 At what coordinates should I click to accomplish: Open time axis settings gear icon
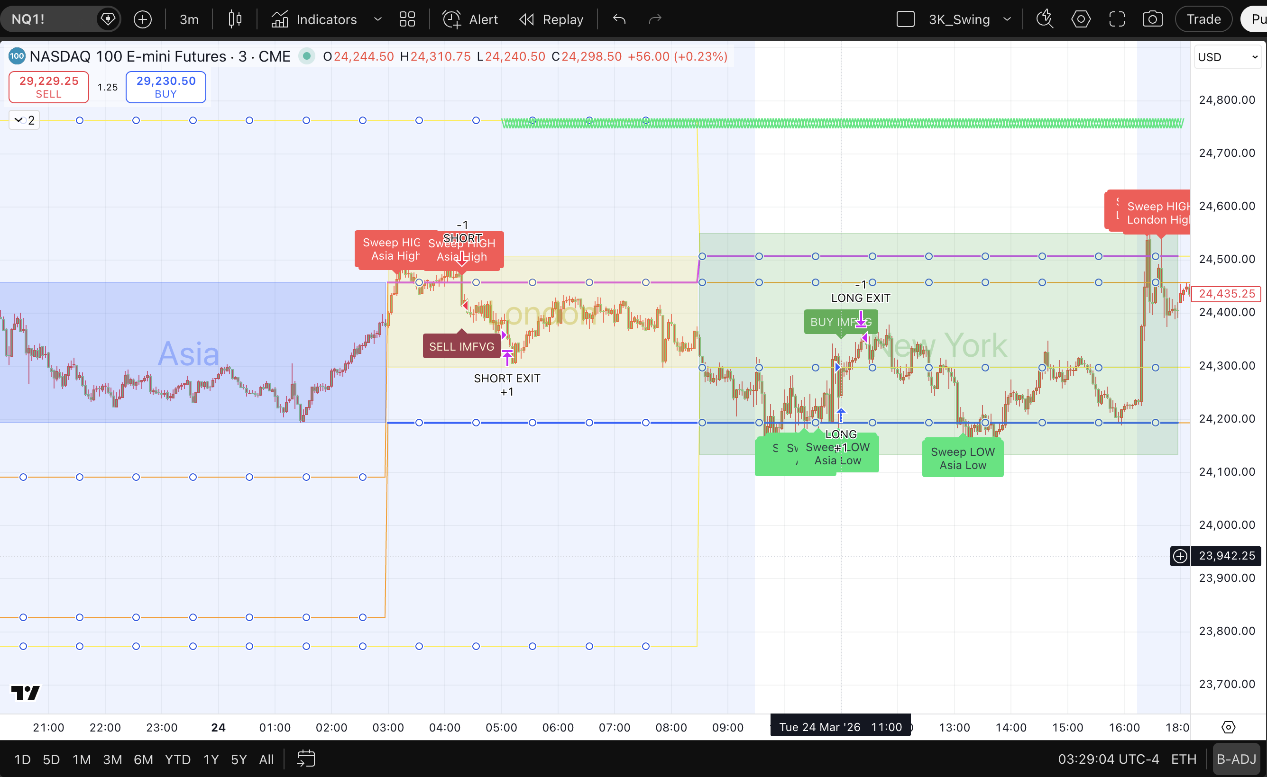click(x=1229, y=727)
